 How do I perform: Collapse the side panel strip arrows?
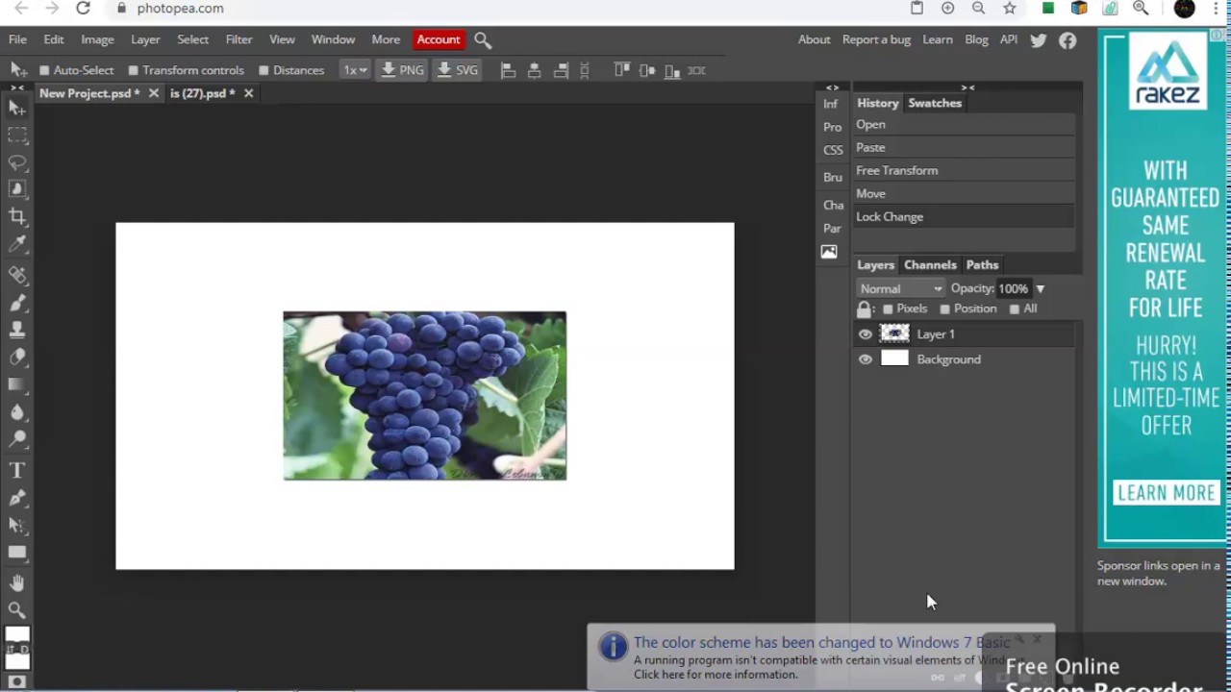[832, 87]
